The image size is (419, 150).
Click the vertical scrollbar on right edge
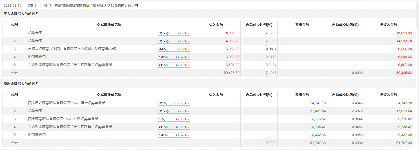click(417, 15)
